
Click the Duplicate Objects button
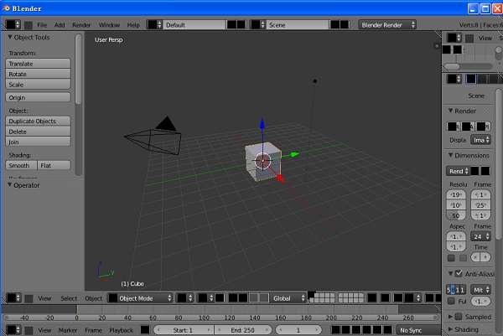(39, 121)
